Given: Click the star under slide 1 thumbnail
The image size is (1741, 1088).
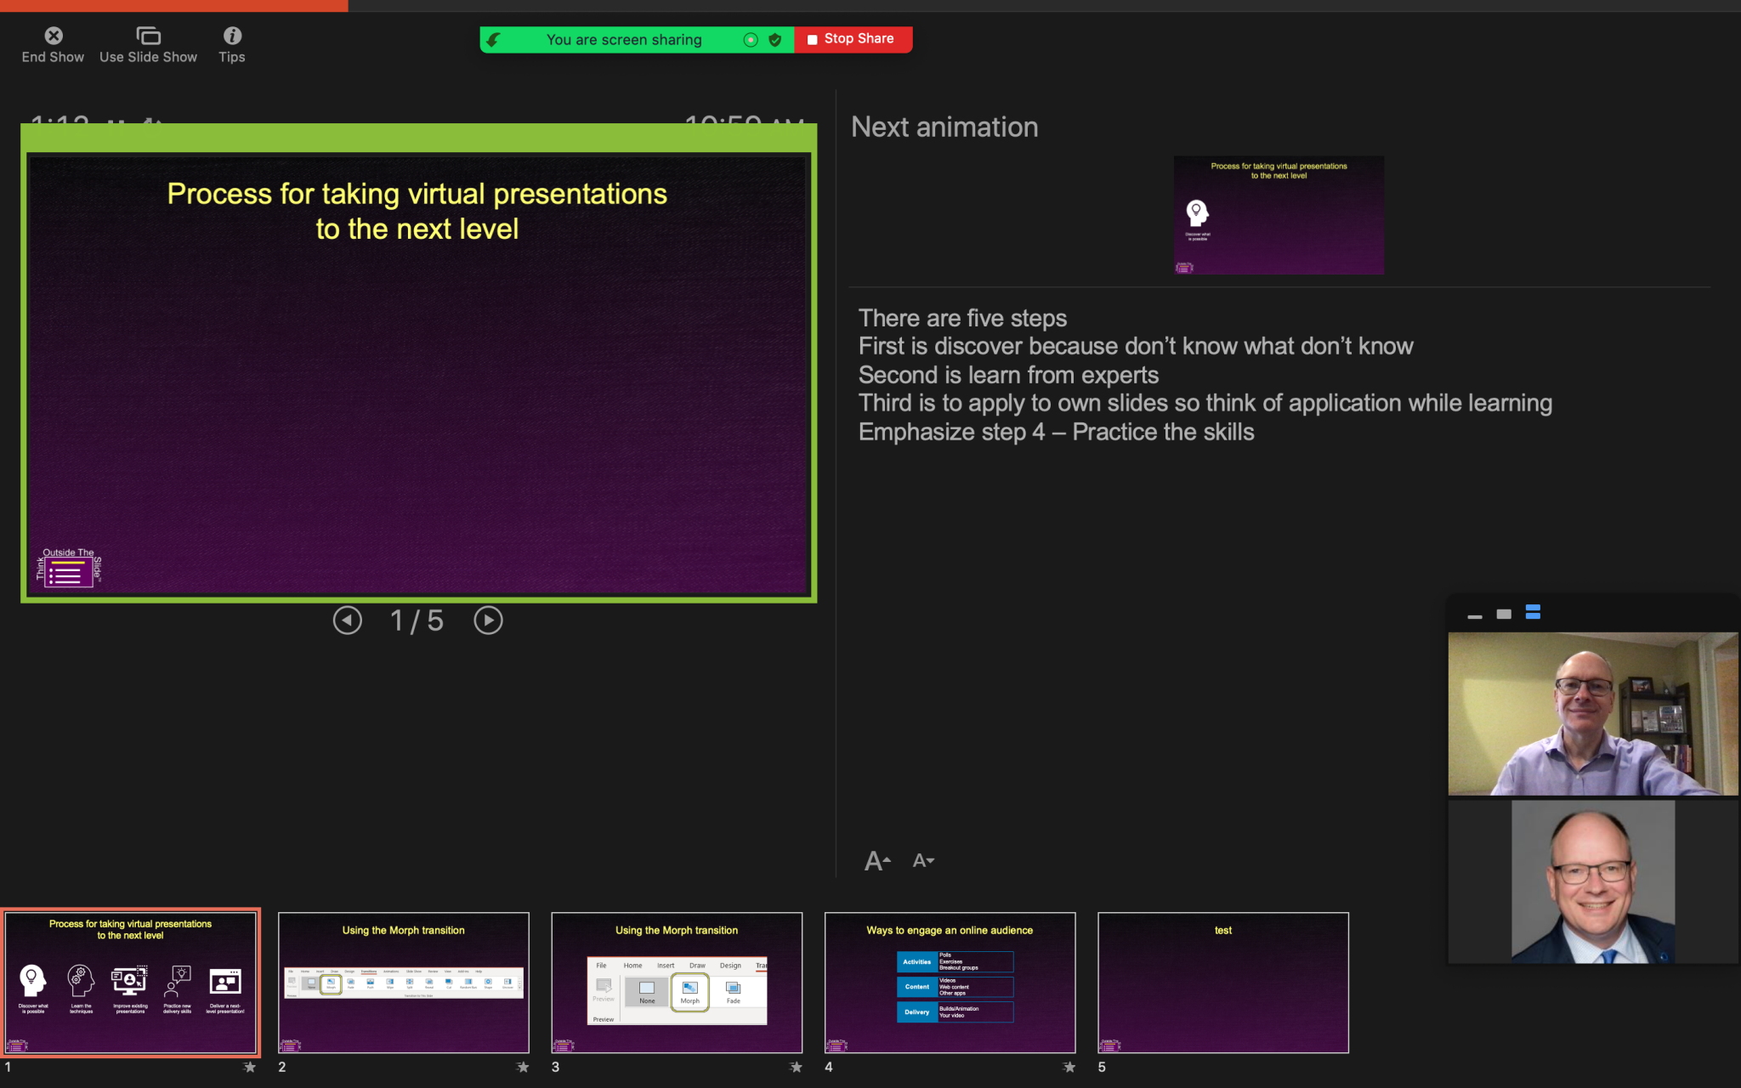Looking at the screenshot, I should [x=249, y=1067].
